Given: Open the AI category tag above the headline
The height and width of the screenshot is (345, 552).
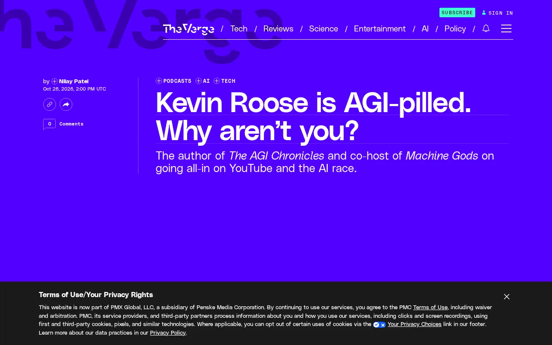Looking at the screenshot, I should [x=207, y=81].
